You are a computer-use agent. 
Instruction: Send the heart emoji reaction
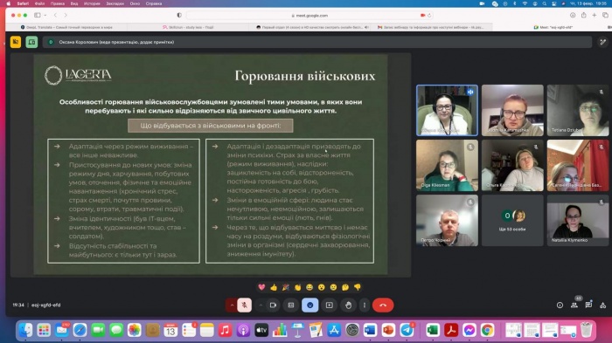coord(261,287)
